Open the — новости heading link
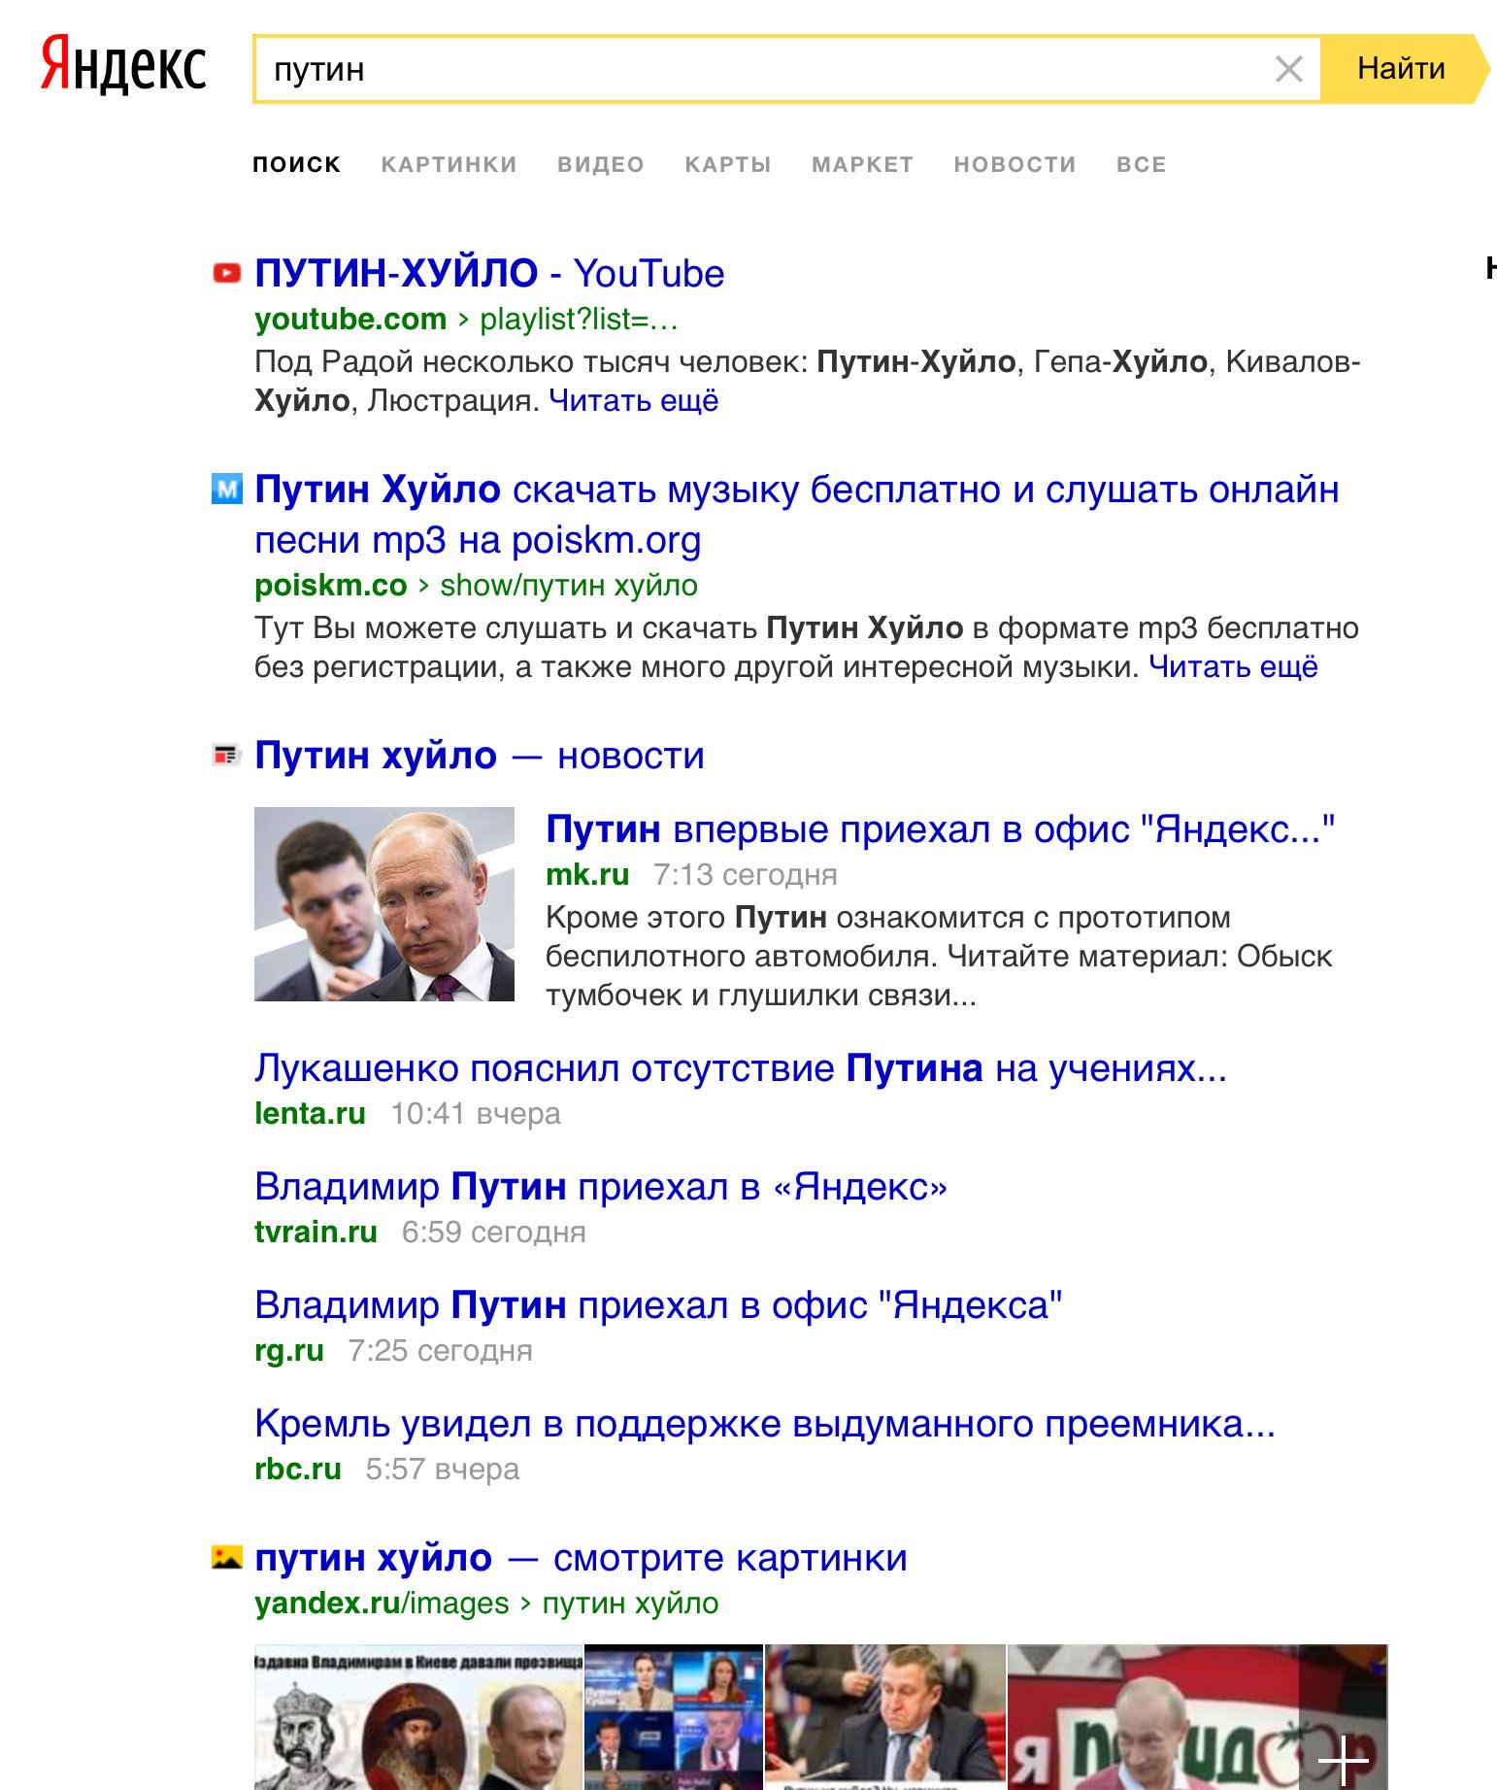The image size is (1497, 1790). coord(479,756)
